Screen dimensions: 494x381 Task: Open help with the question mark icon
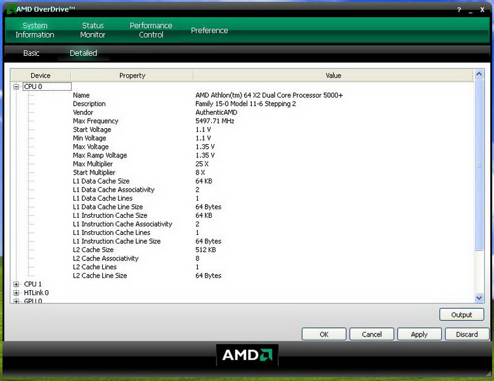(459, 10)
